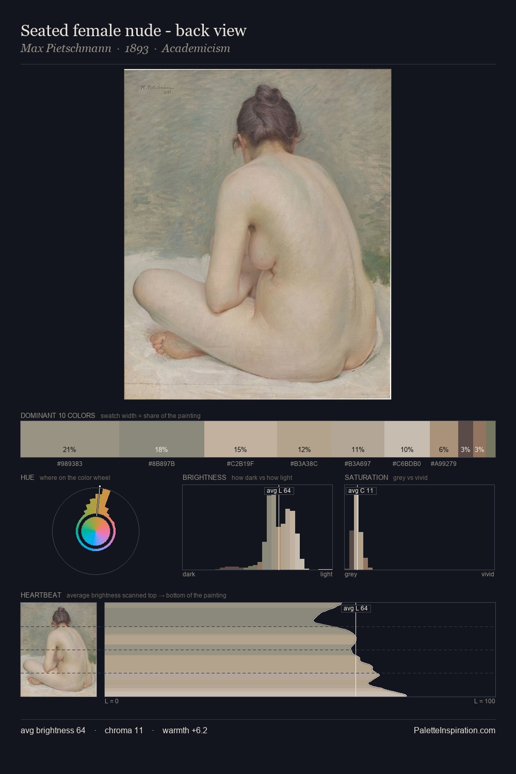The width and height of the screenshot is (516, 774).
Task: Click the year '1893'
Action: (137, 49)
